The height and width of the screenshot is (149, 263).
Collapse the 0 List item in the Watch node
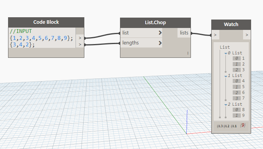226,53
